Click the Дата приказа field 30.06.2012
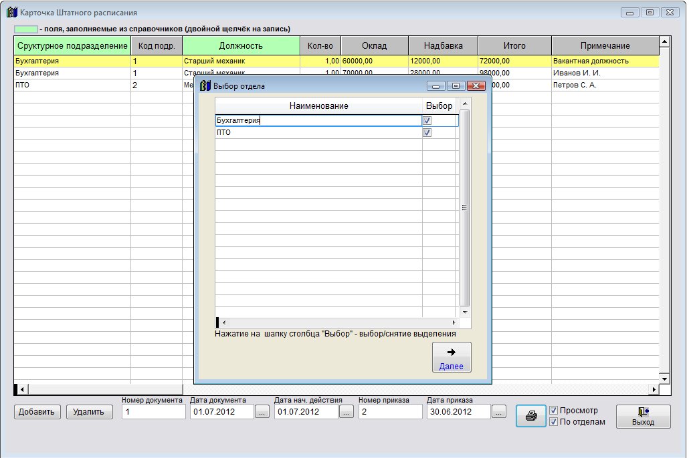 click(x=458, y=411)
